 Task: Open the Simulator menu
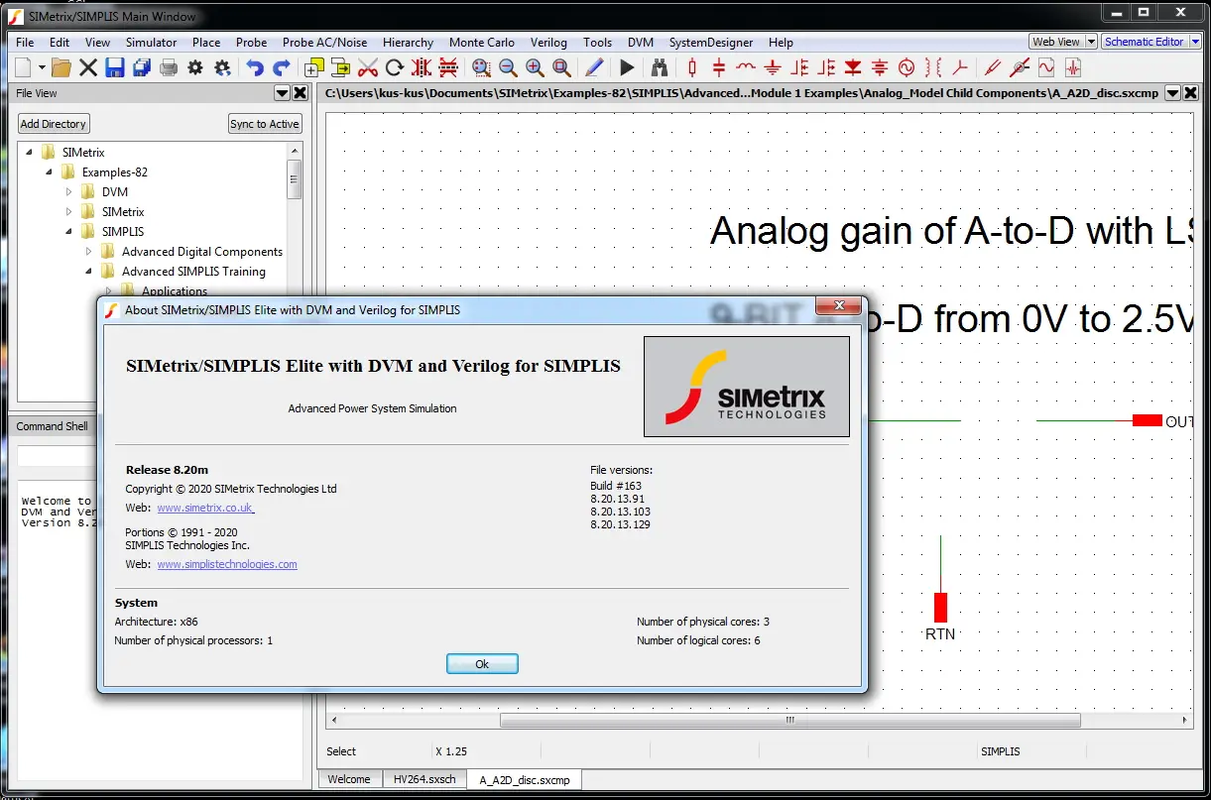click(x=151, y=43)
